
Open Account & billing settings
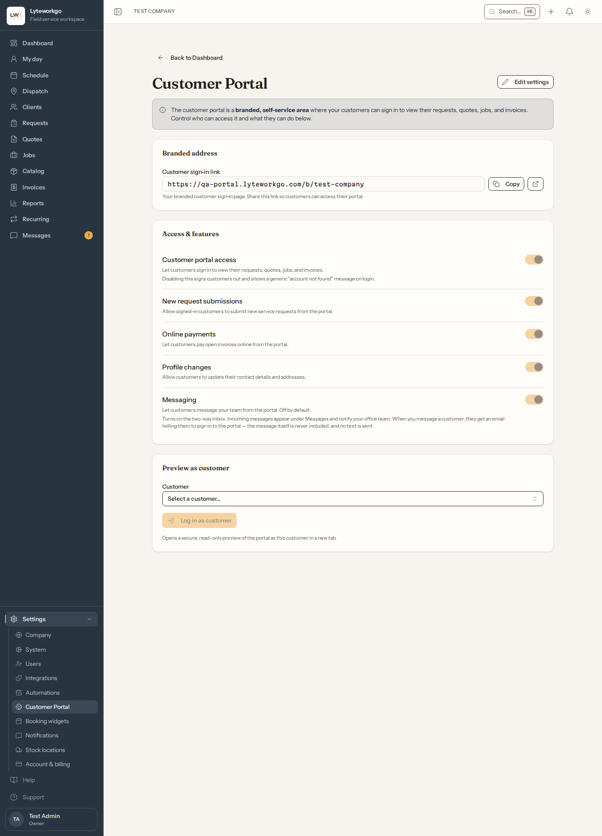[55, 764]
